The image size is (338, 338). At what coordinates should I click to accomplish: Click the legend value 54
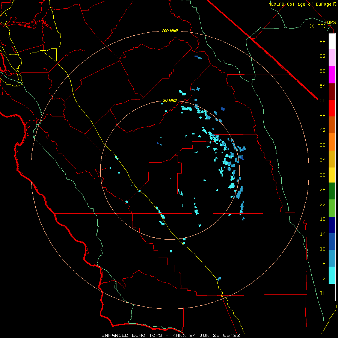(x=323, y=86)
